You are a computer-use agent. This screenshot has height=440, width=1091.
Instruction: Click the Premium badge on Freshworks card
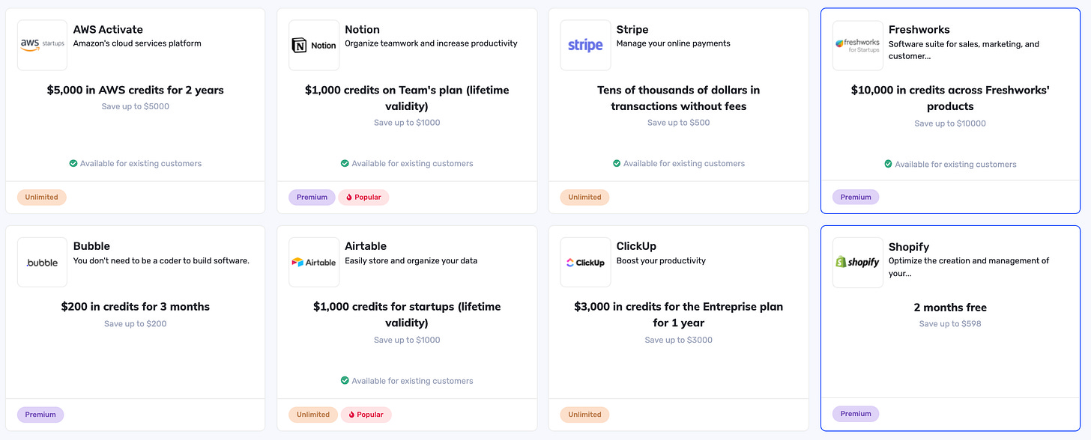pyautogui.click(x=856, y=197)
